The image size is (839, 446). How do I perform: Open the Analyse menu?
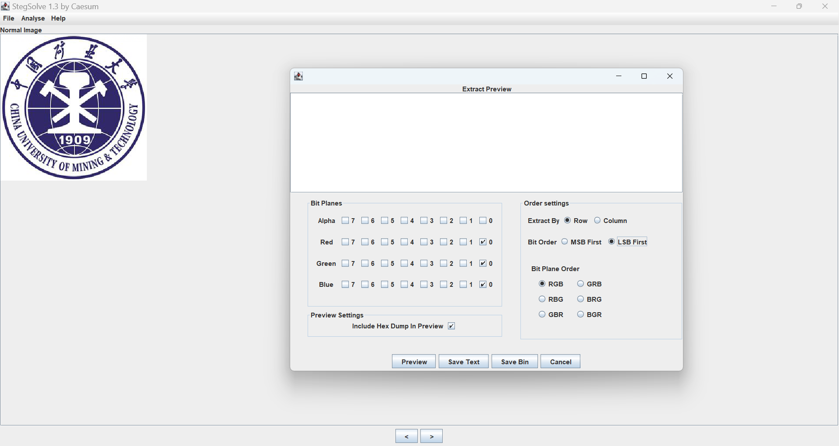click(x=33, y=18)
